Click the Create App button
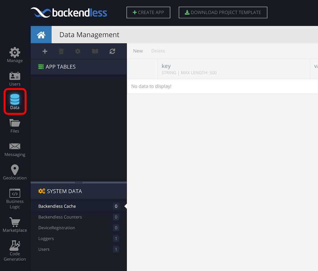 148,12
